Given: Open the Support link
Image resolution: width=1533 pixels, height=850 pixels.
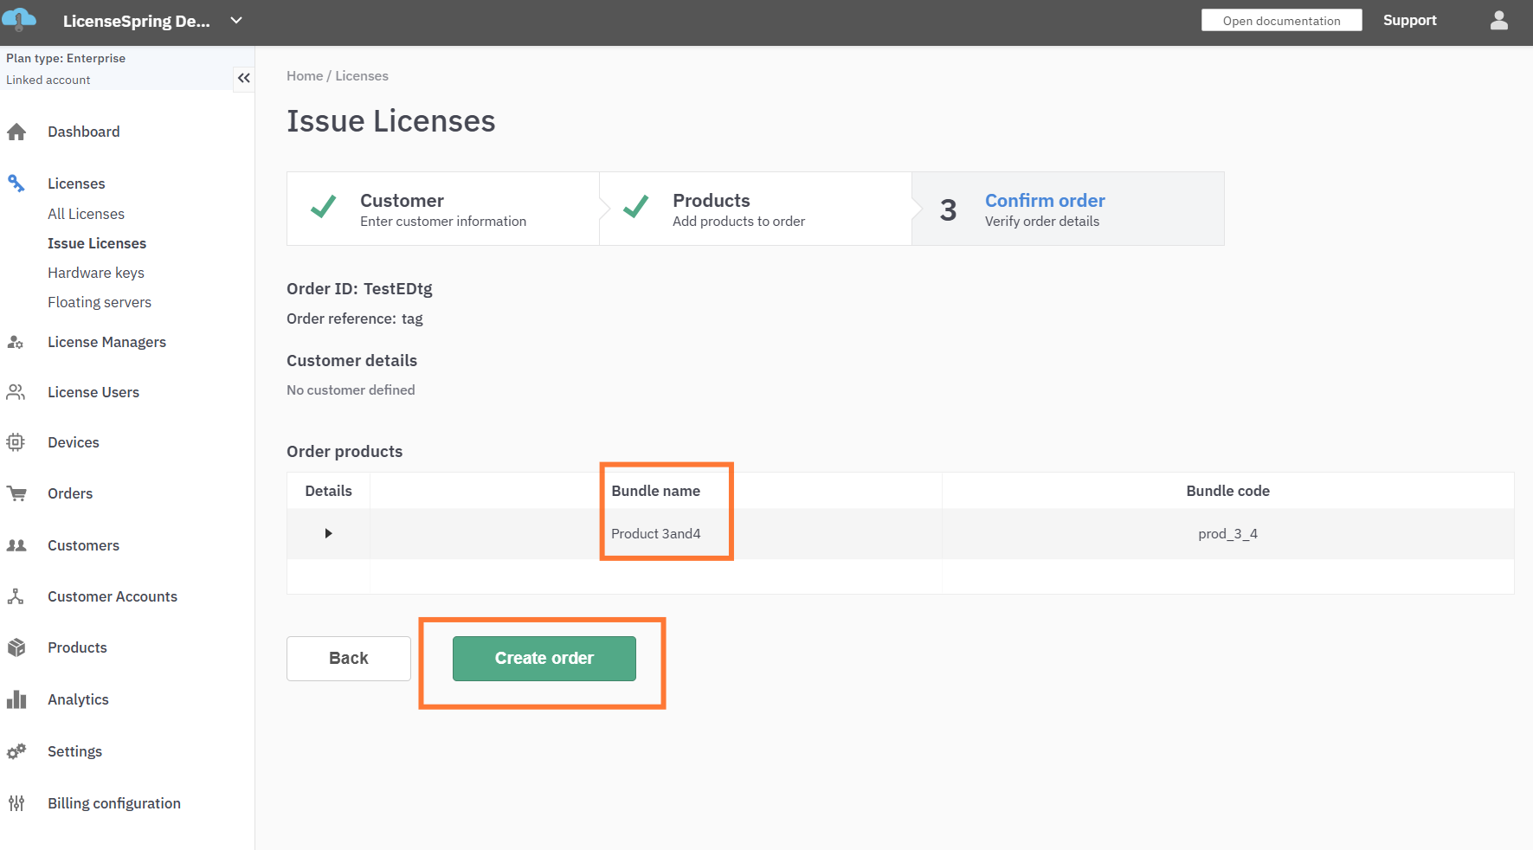Looking at the screenshot, I should click(1409, 21).
